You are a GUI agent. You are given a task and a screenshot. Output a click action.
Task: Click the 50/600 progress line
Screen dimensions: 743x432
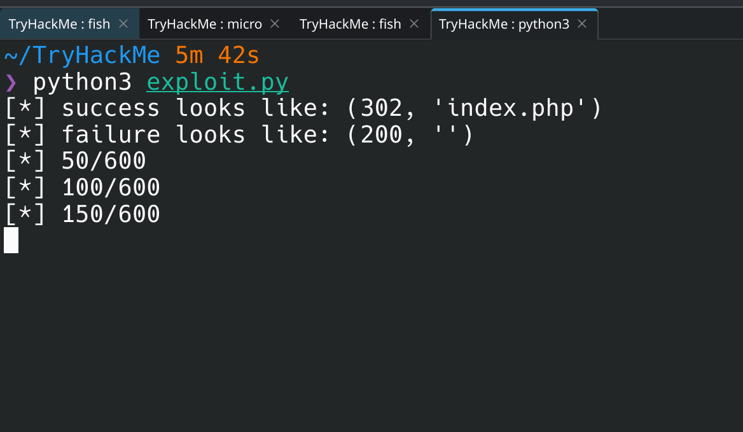[75, 161]
